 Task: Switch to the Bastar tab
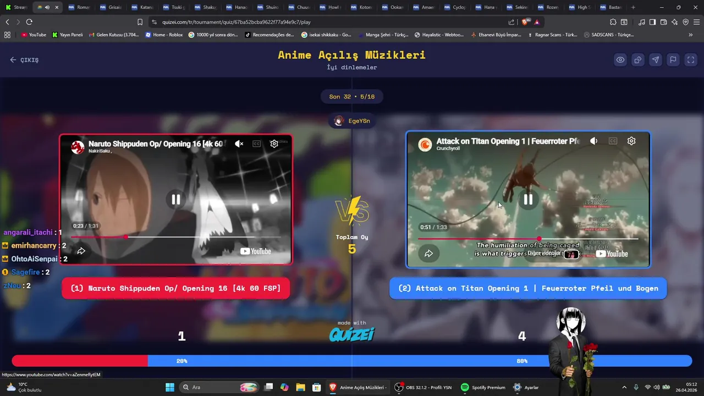tap(611, 7)
